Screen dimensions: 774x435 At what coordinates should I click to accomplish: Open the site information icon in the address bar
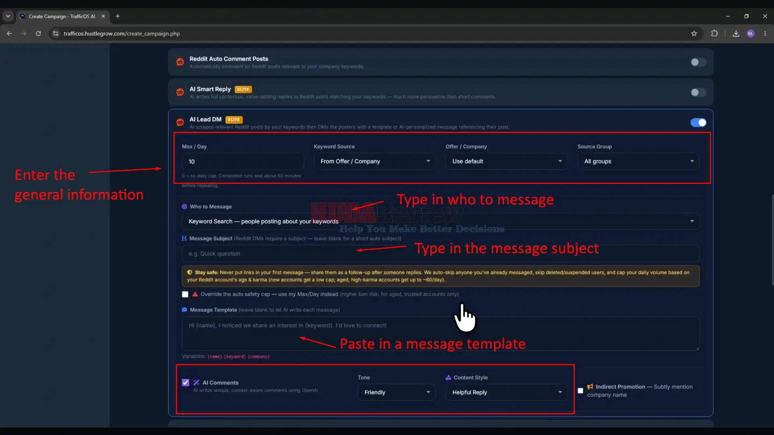(56, 33)
